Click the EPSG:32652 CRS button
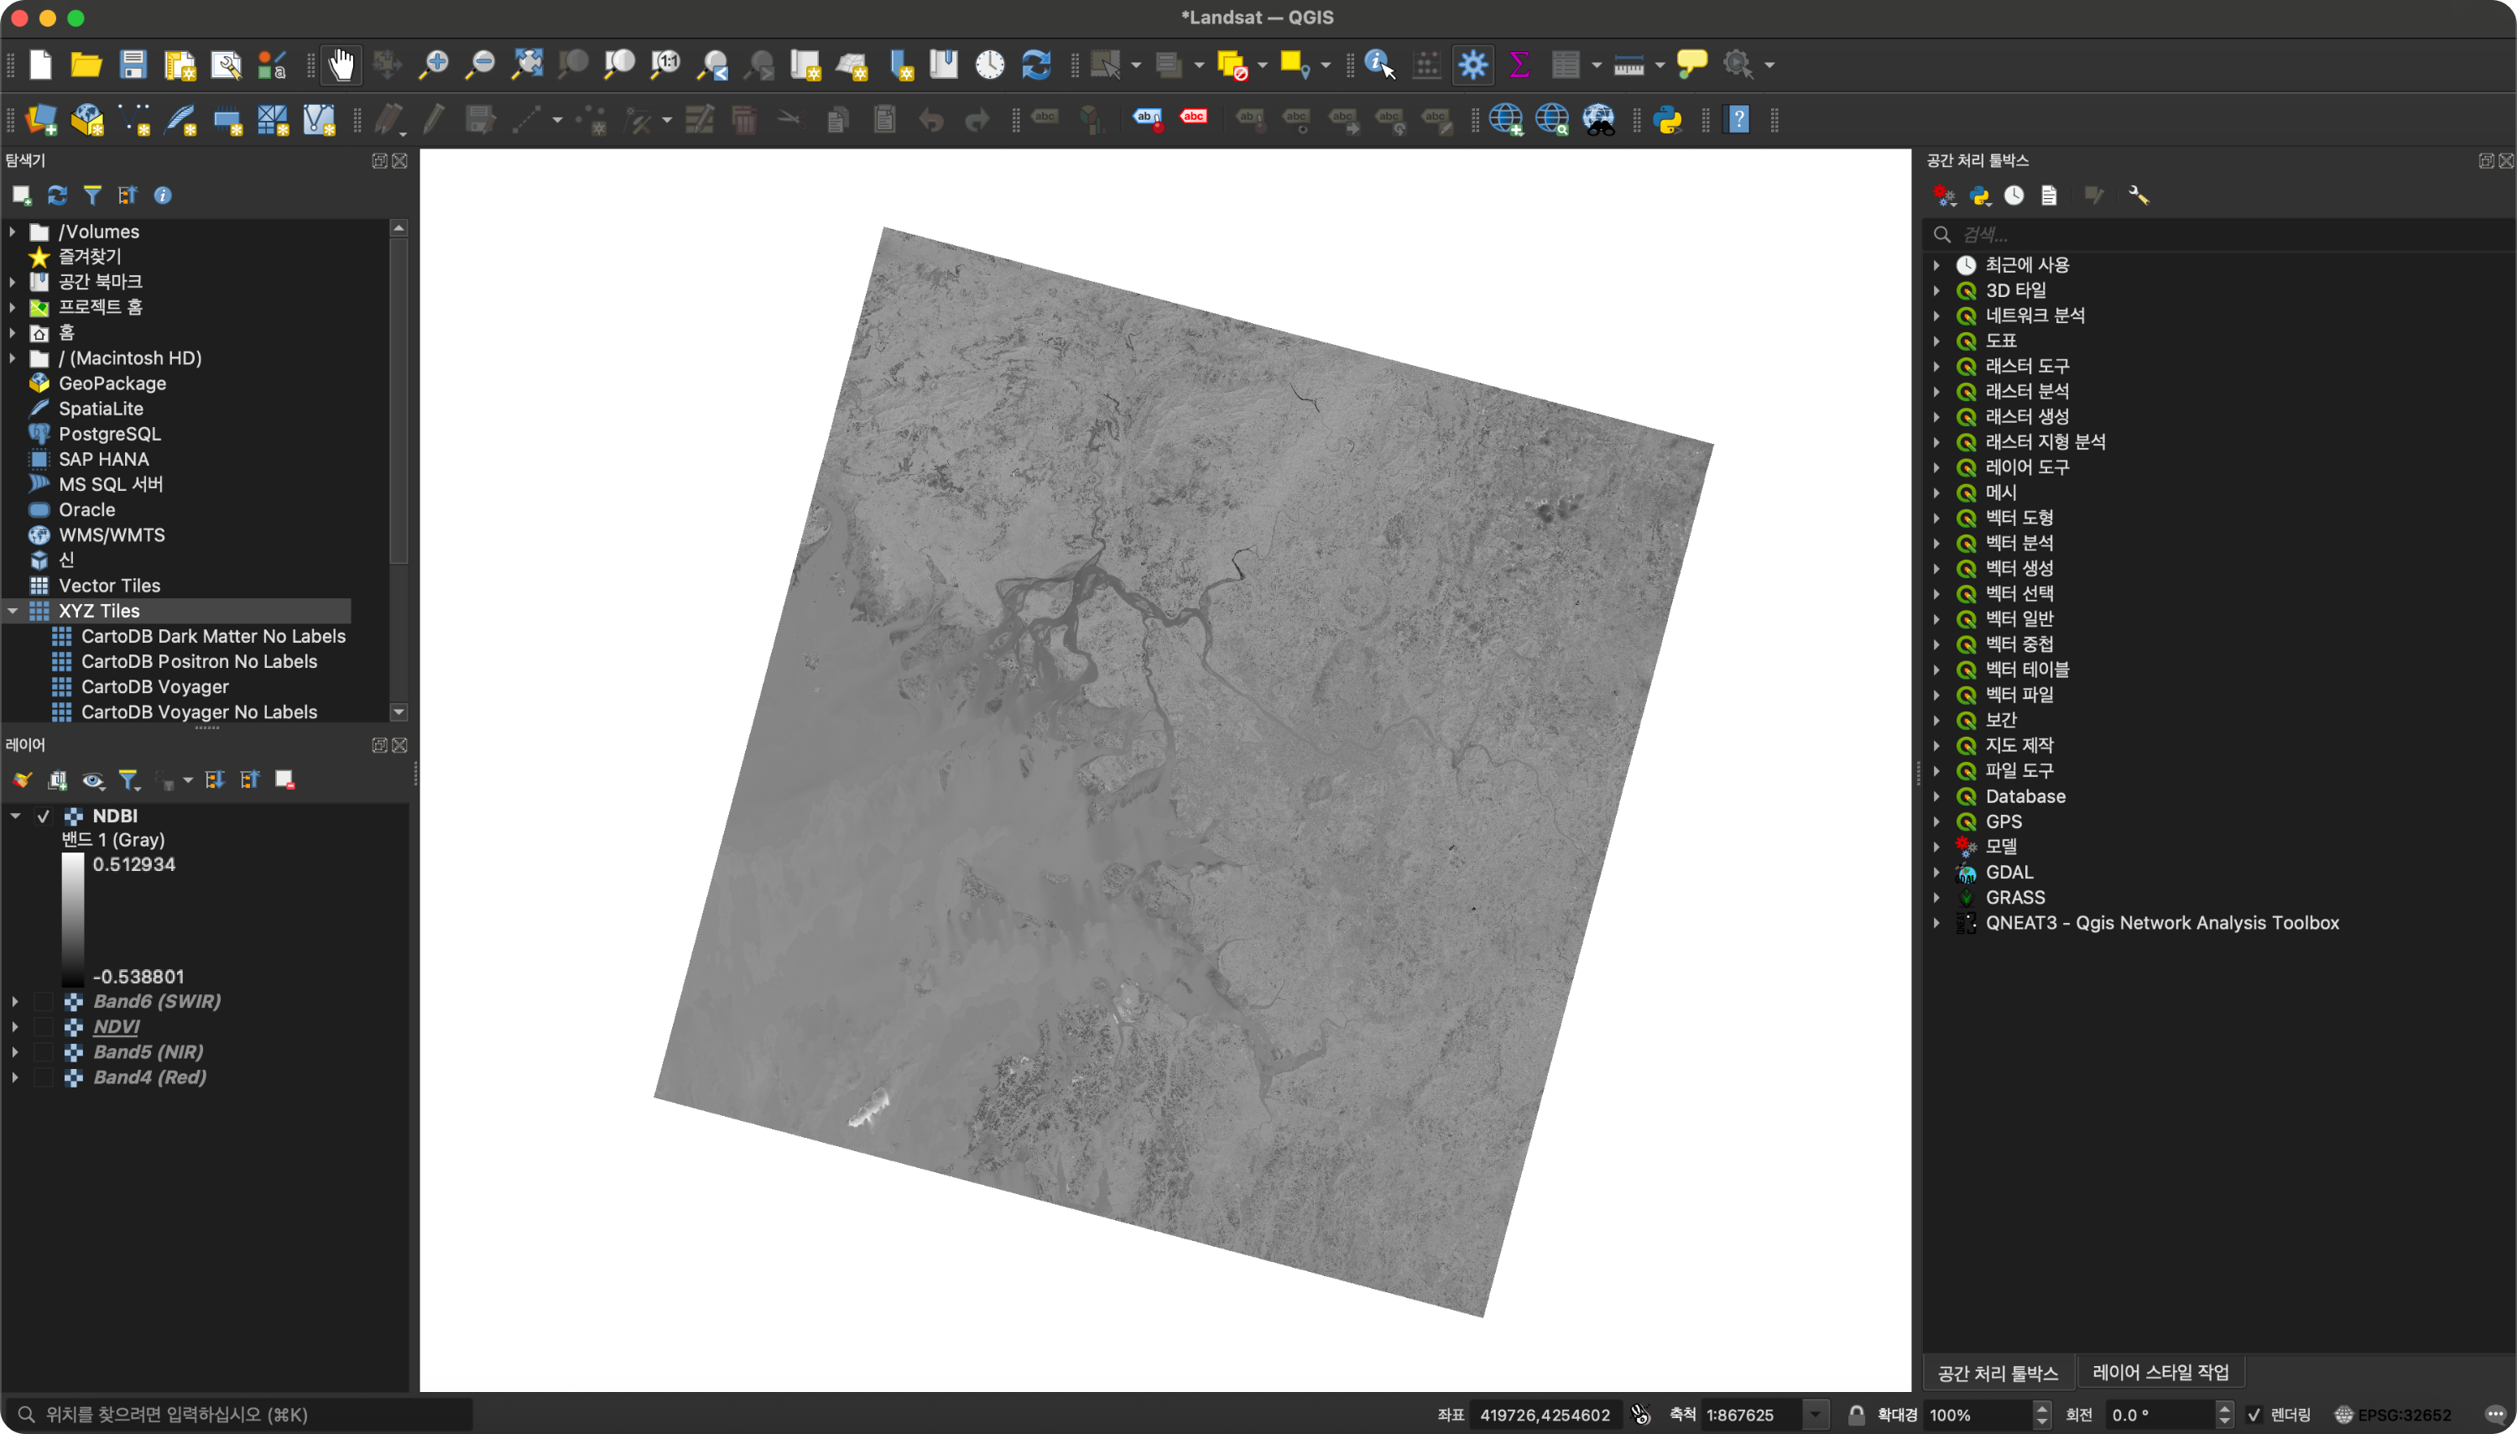This screenshot has width=2517, height=1434. tap(2393, 1415)
